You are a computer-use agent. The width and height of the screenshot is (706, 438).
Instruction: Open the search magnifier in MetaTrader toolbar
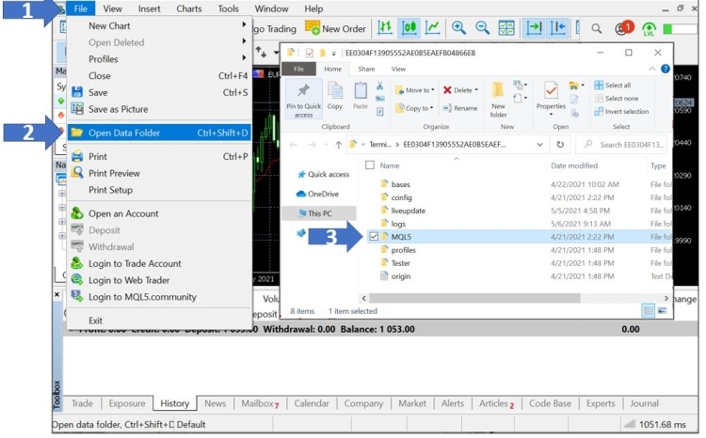pos(596,28)
